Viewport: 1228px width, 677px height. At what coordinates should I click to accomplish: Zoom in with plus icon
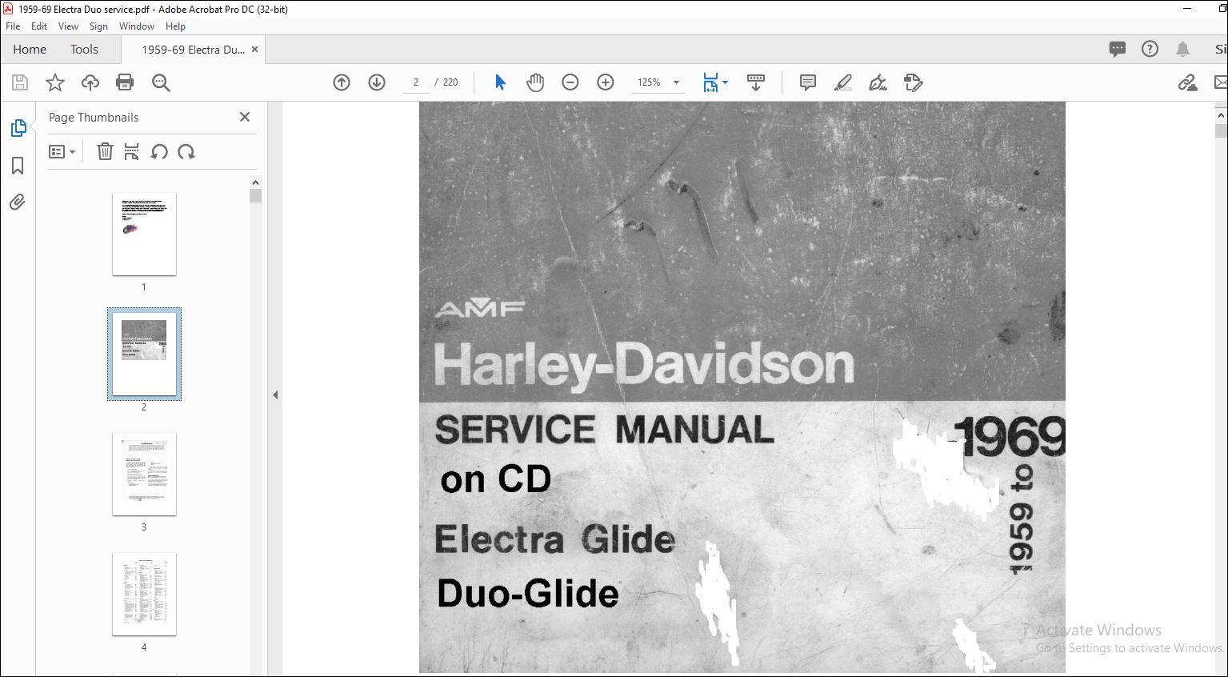click(x=606, y=82)
